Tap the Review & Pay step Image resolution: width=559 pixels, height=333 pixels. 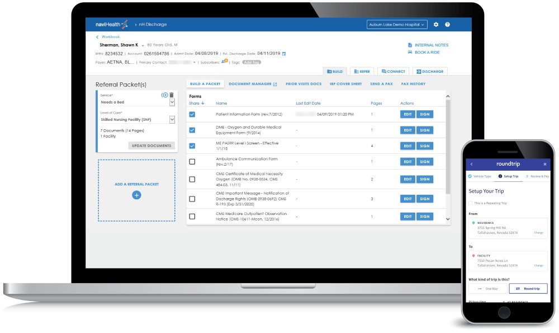538,176
